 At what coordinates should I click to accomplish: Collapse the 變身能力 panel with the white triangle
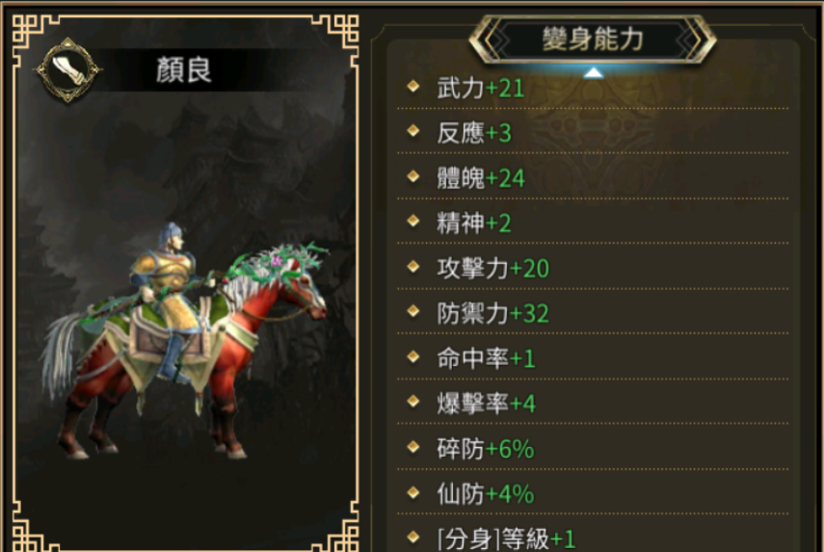(594, 73)
